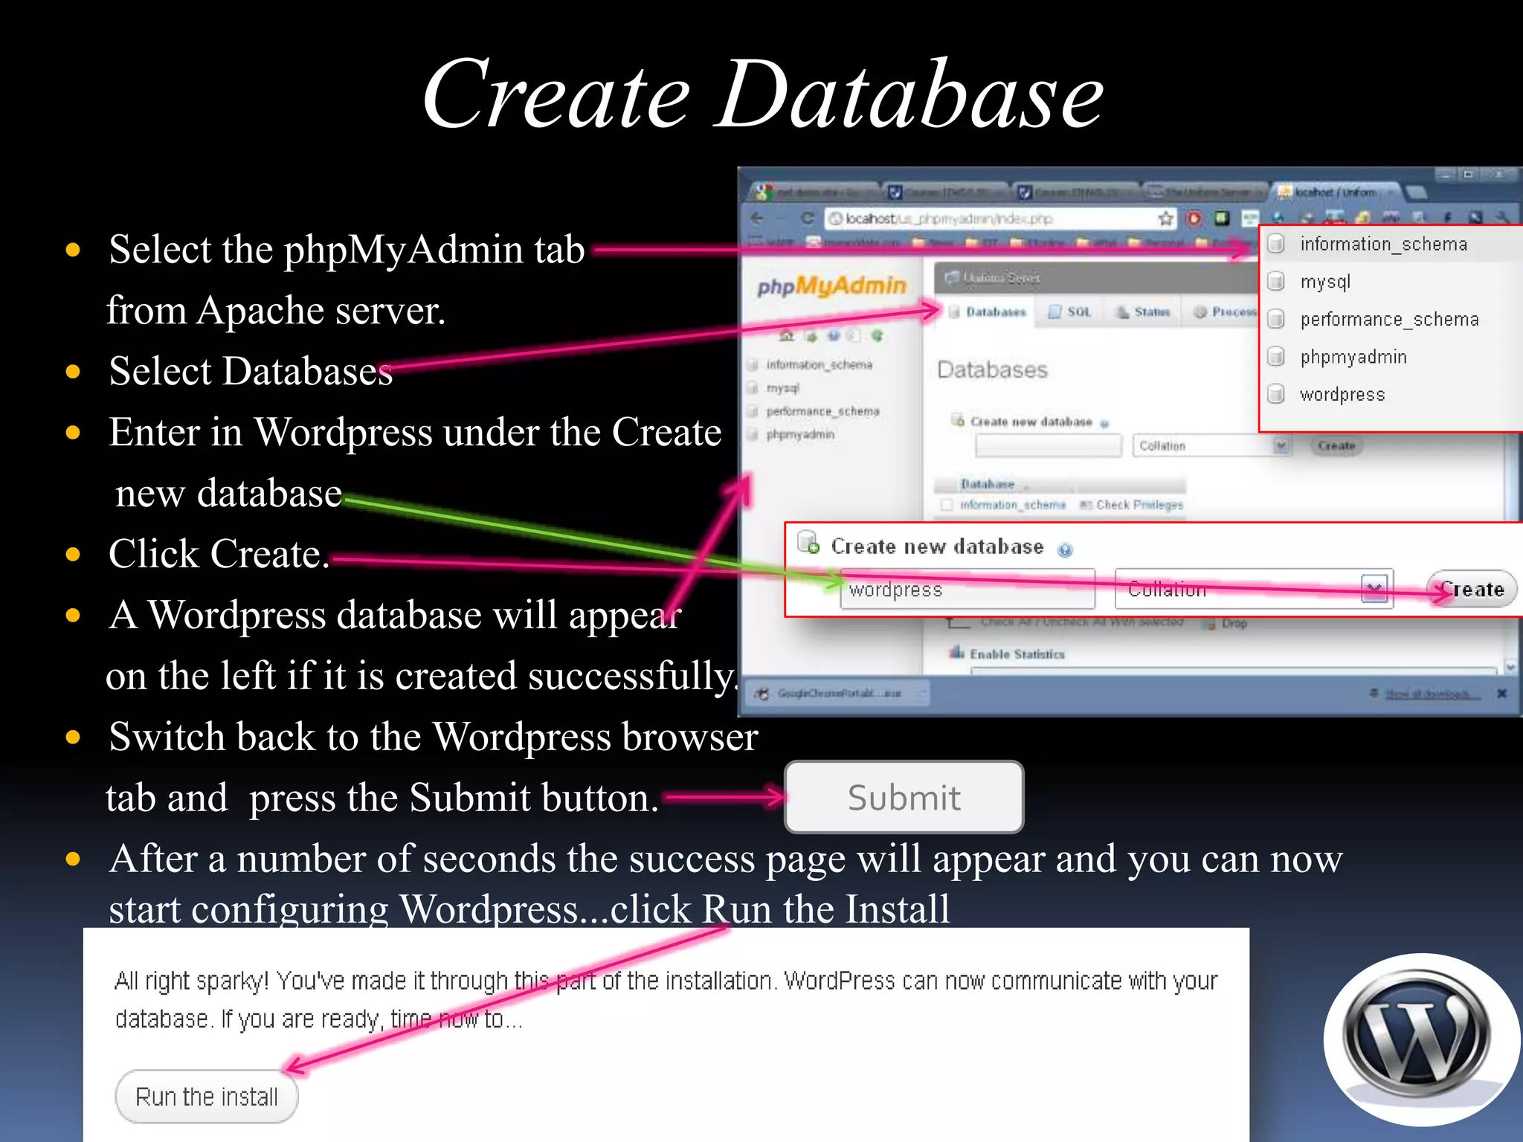Reload the page with the browser refresh icon

[x=808, y=218]
